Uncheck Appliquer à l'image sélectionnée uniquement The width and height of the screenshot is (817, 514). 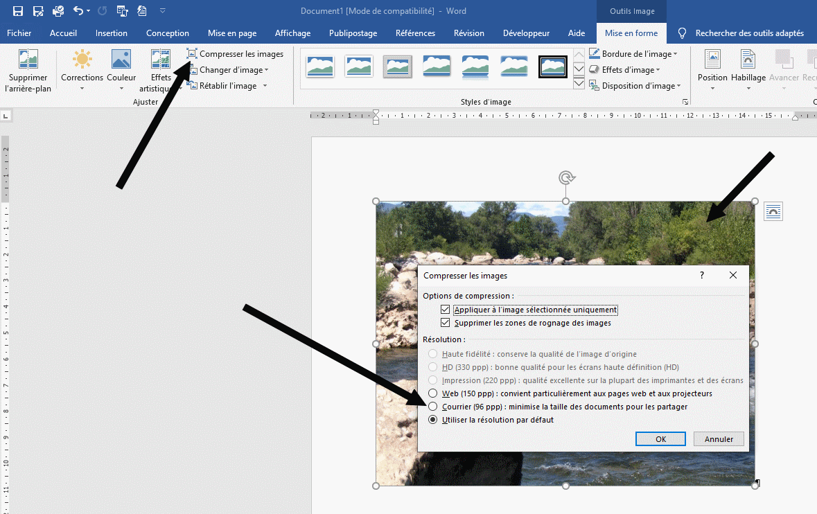[x=446, y=310]
